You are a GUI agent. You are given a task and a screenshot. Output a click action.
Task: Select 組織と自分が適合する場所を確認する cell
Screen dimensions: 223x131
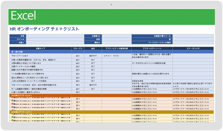click(40, 70)
